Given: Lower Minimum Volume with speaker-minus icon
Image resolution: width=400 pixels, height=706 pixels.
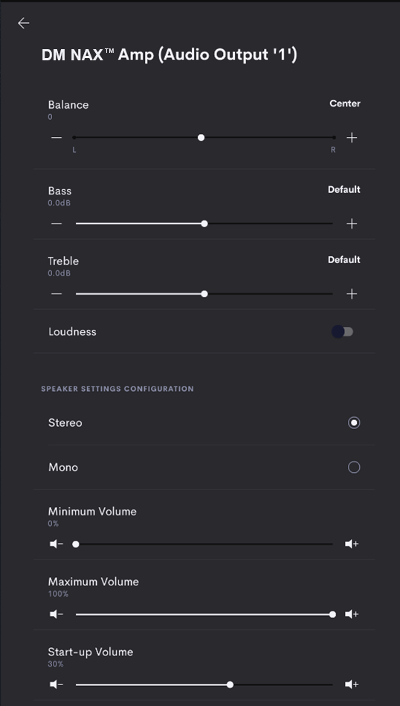Looking at the screenshot, I should click(57, 544).
